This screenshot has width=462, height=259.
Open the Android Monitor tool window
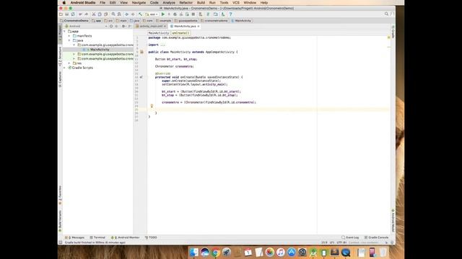[125, 237]
